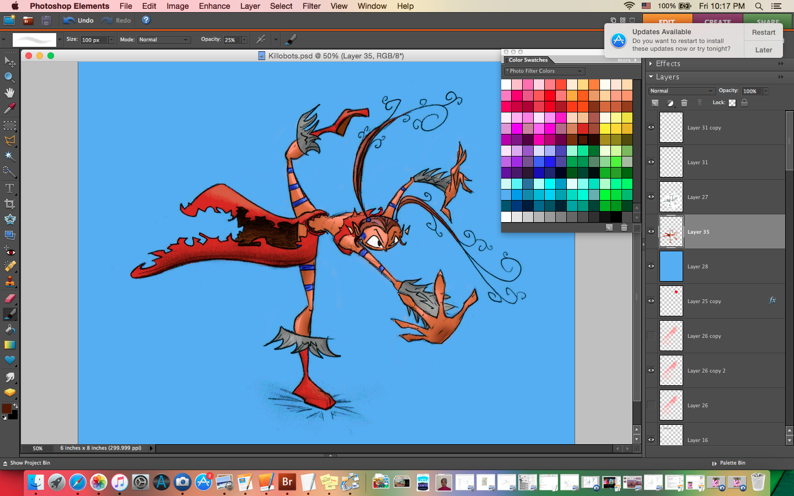Select the Hand tool
This screenshot has height=496, width=794.
click(9, 93)
